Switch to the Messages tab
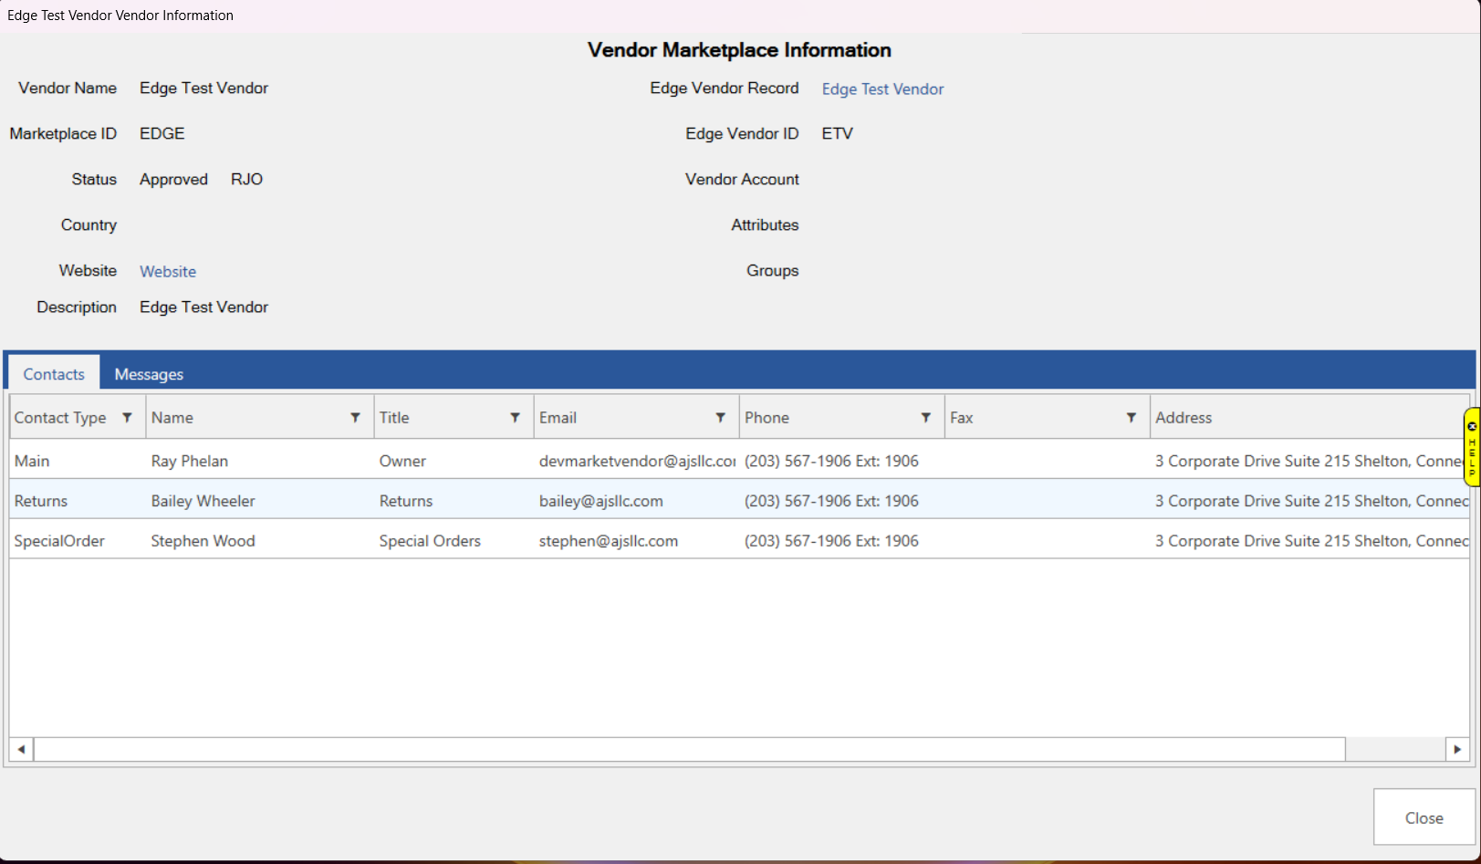Image resolution: width=1481 pixels, height=864 pixels. pyautogui.click(x=149, y=374)
